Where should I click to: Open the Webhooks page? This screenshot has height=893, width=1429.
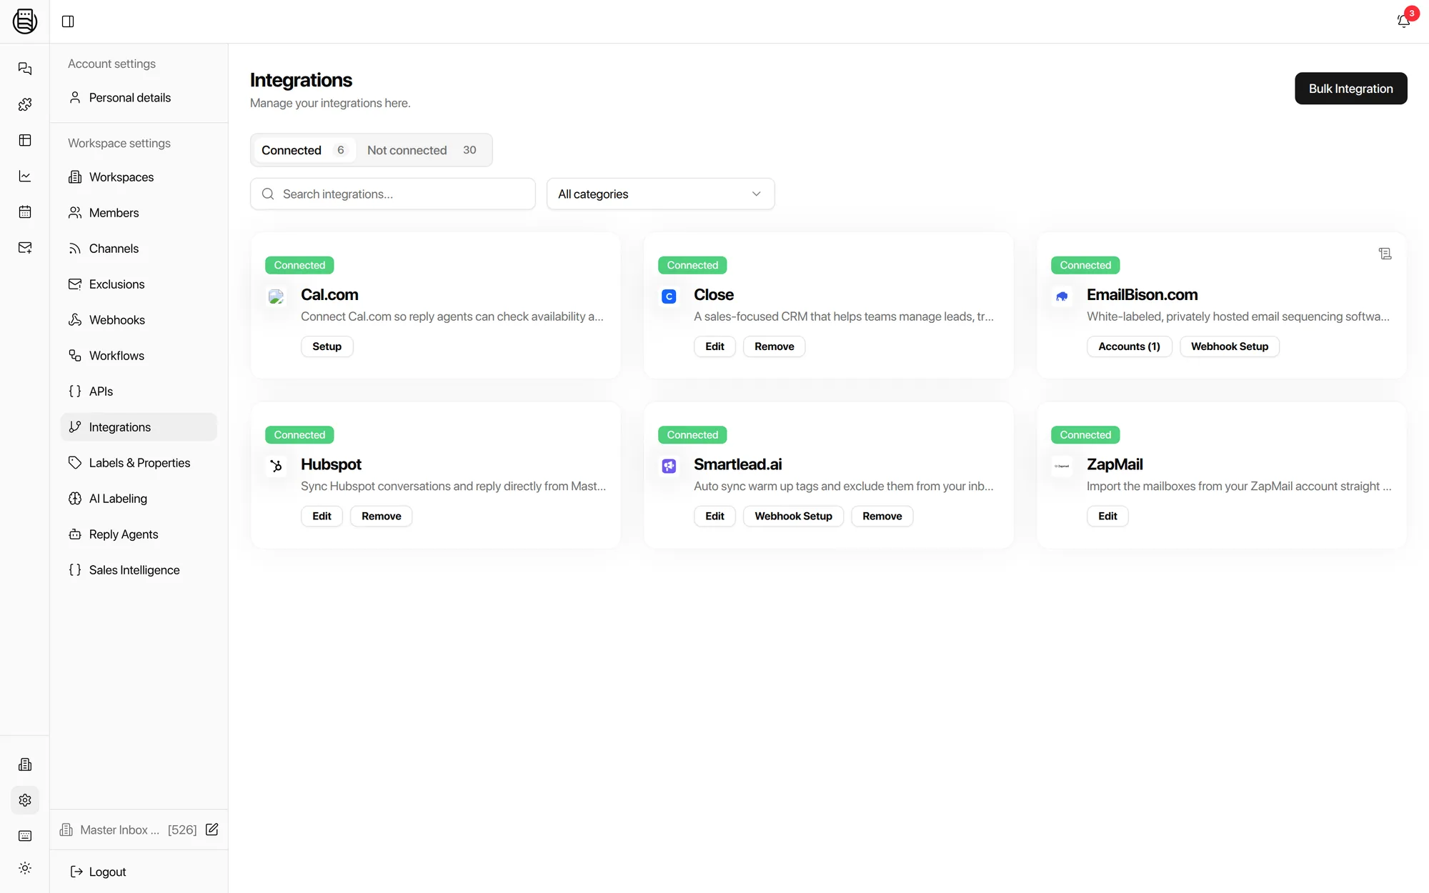[139, 320]
